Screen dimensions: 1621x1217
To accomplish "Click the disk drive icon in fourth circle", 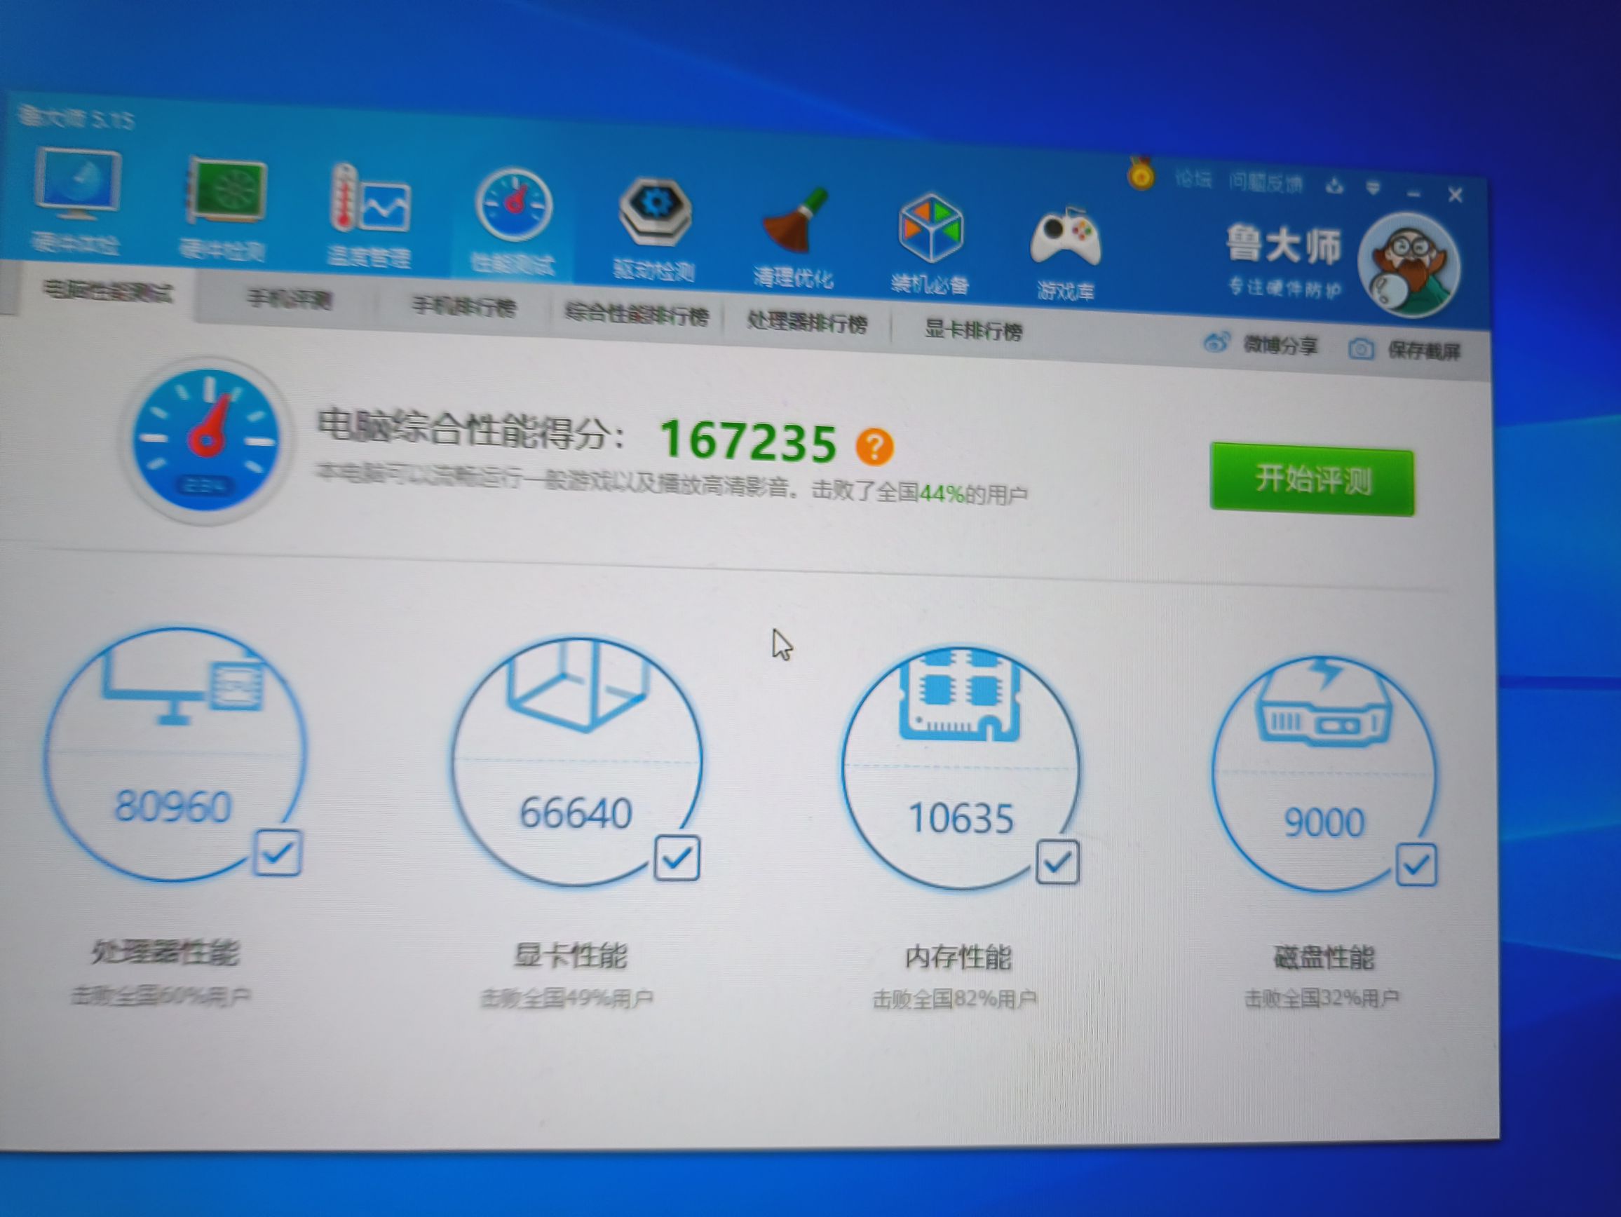I will 1324,703.
